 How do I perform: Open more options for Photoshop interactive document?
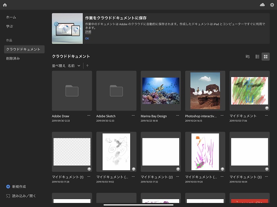(222, 116)
